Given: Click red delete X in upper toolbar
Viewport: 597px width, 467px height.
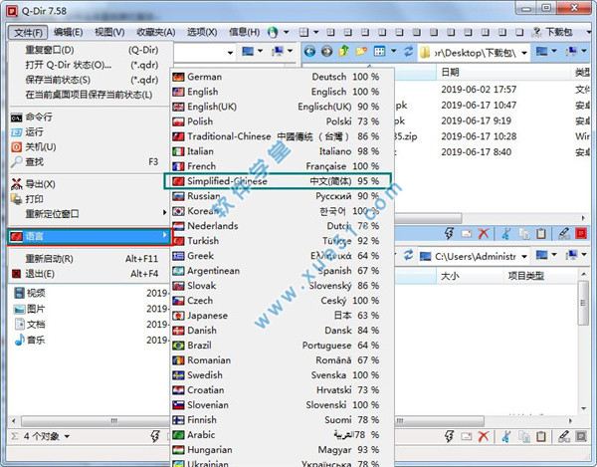Looking at the screenshot, I should click(x=484, y=233).
